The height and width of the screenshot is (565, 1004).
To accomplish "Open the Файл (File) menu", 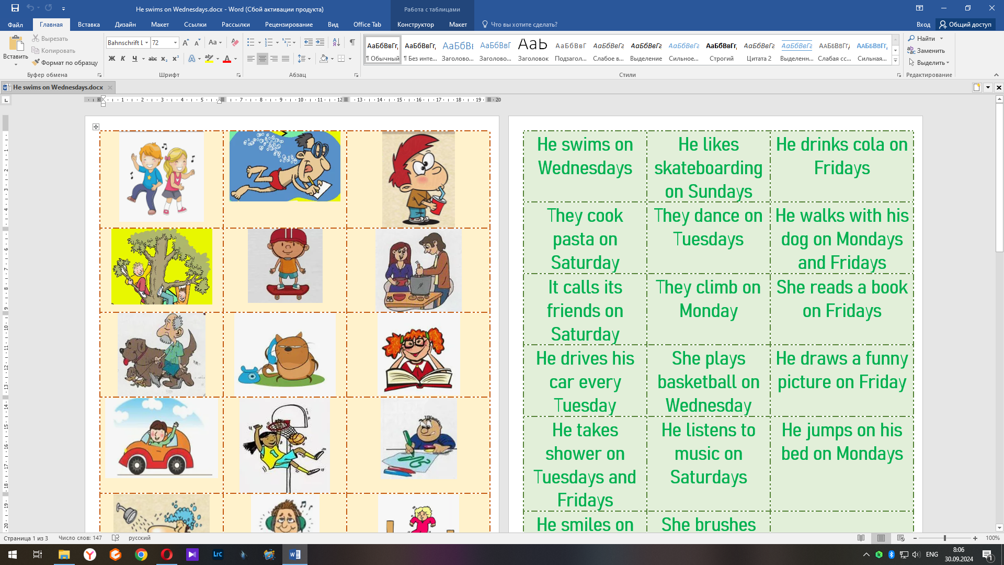I will pyautogui.click(x=16, y=25).
